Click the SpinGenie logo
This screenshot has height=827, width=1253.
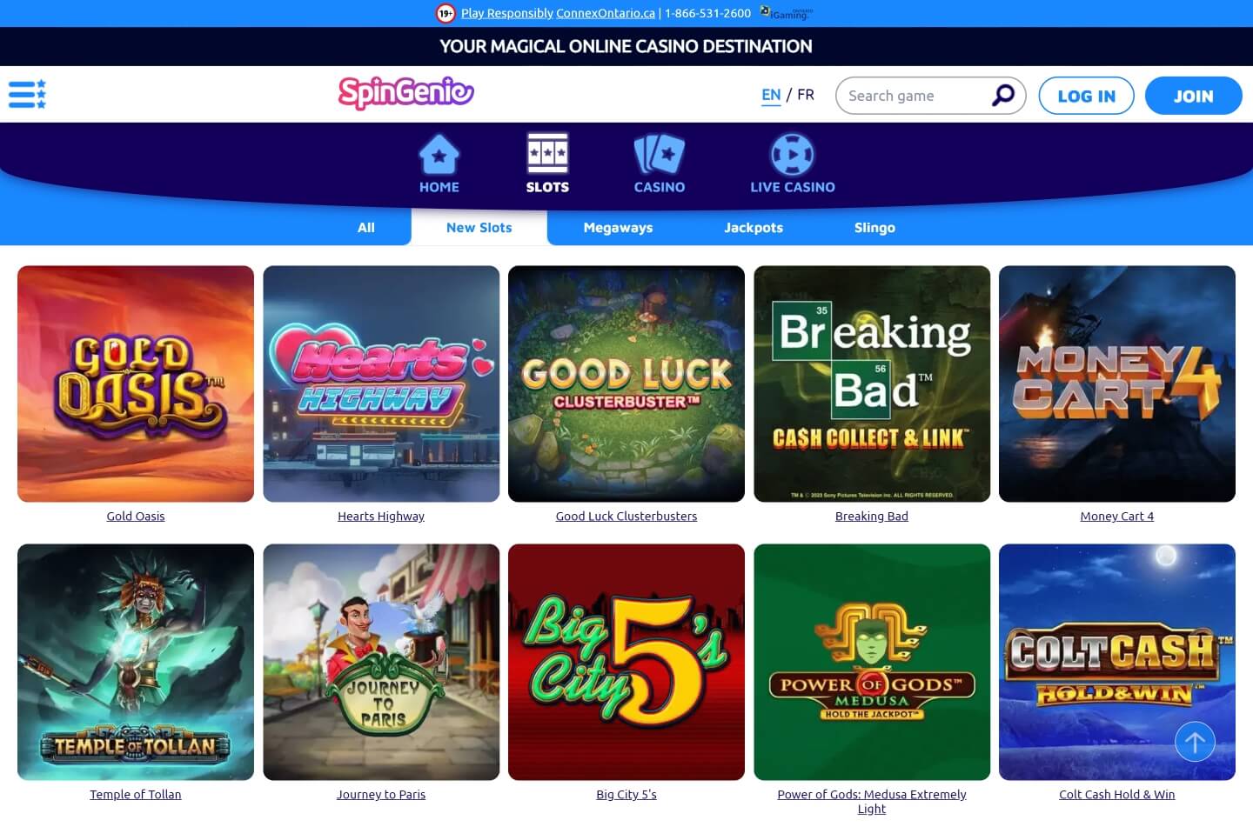[405, 93]
